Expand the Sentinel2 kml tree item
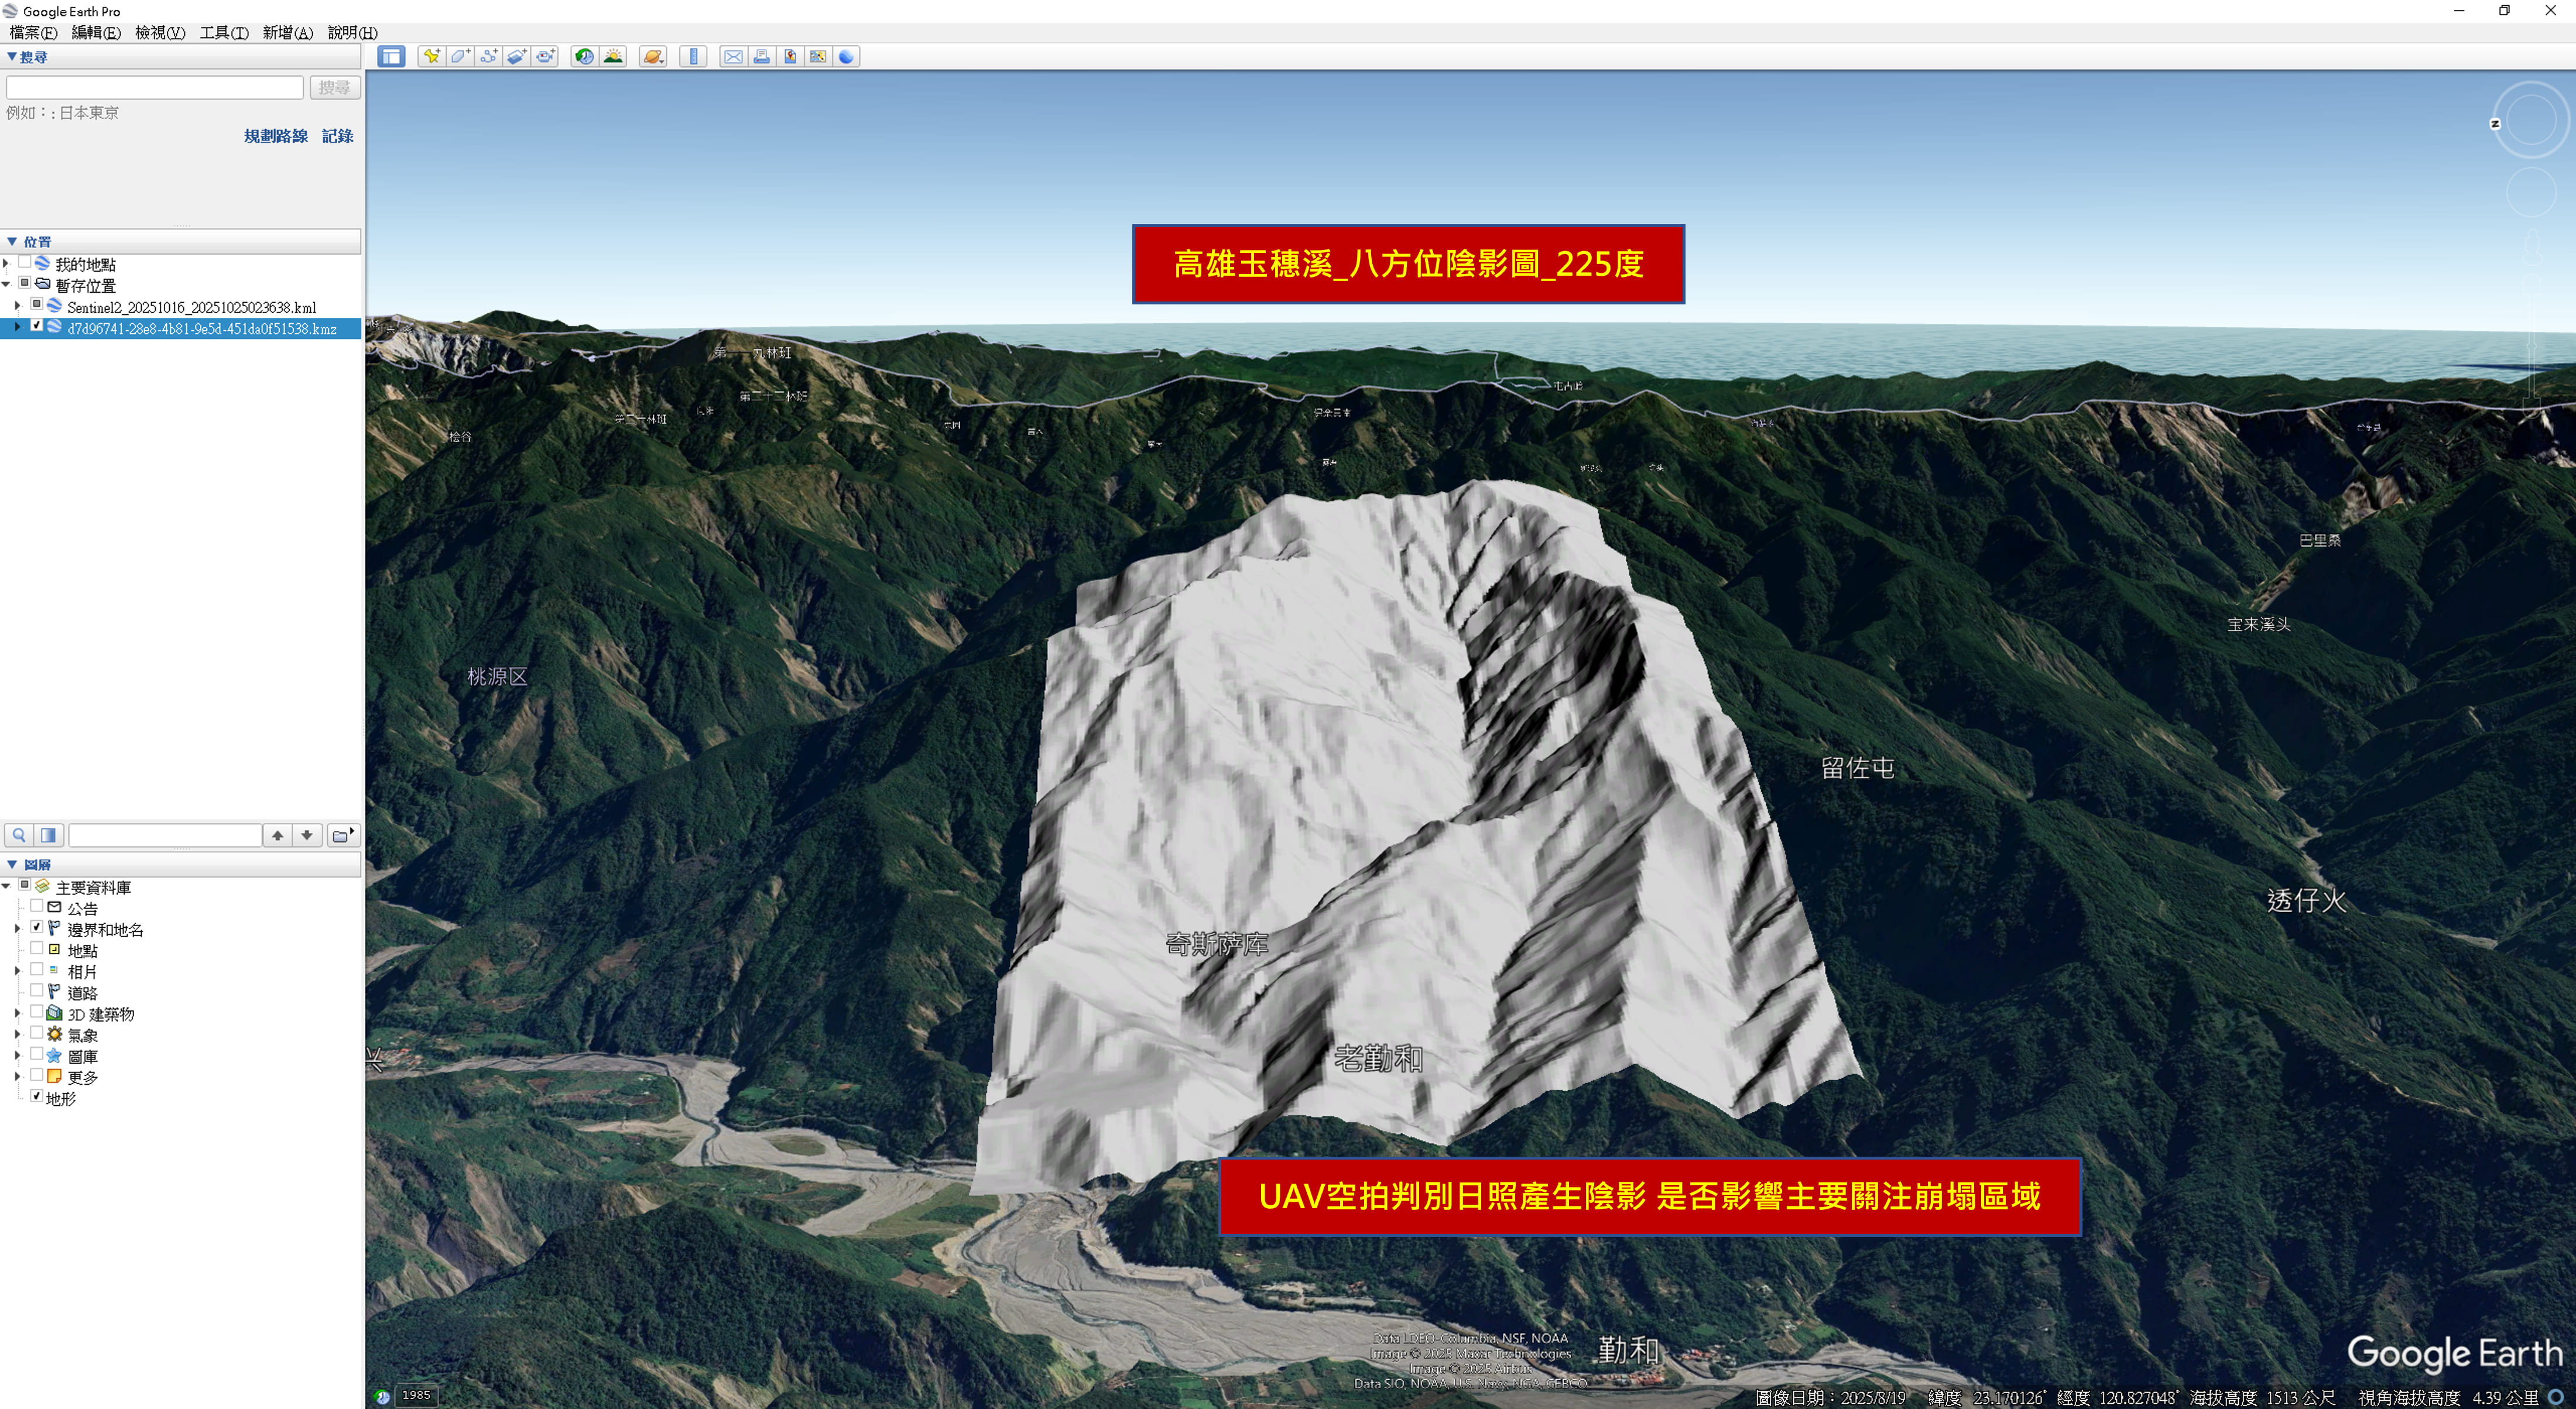 click(17, 306)
